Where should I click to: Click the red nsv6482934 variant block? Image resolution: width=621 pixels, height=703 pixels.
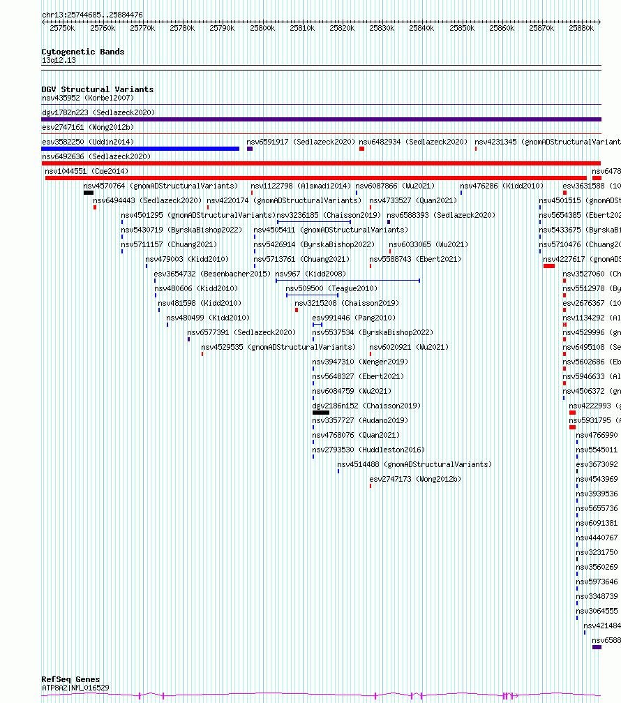(361, 149)
